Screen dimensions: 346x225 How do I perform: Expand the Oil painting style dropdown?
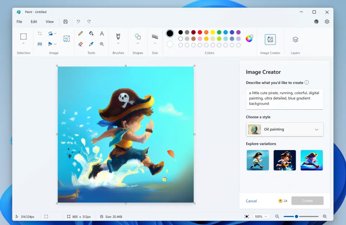click(x=316, y=129)
